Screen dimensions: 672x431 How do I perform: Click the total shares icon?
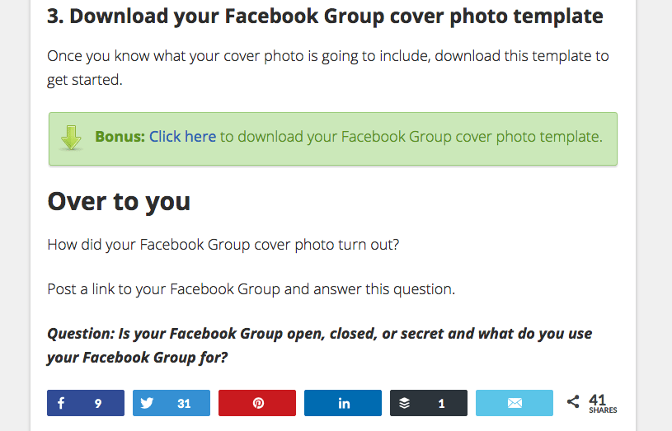pos(573,401)
